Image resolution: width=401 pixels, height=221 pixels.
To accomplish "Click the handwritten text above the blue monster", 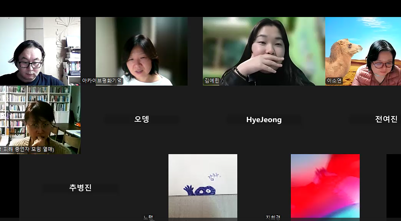I will pos(214,177).
